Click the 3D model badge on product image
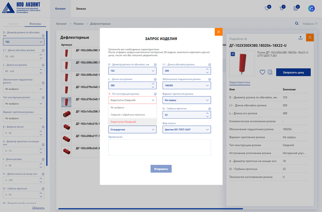The image size is (322, 212). [x=233, y=54]
